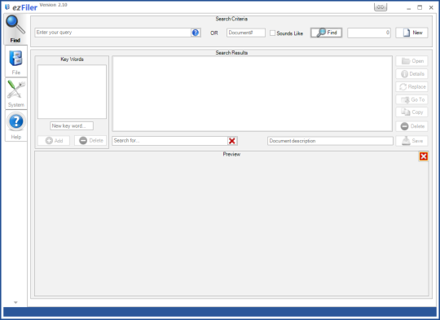Screen dimensions: 440x320
Task: Enable the Sounds Like checkbox
Action: tap(272, 33)
